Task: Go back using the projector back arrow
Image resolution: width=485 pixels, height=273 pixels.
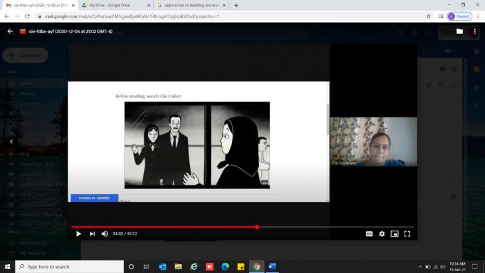Action: [10, 31]
